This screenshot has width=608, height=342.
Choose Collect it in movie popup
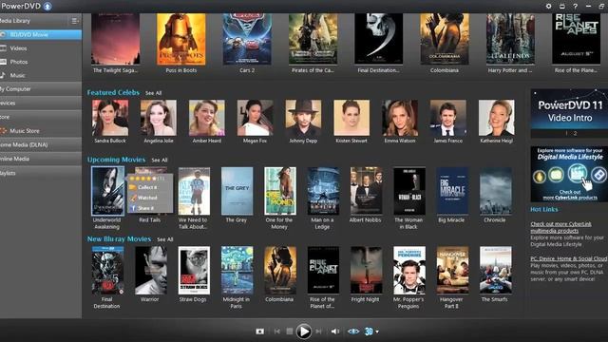click(x=147, y=187)
